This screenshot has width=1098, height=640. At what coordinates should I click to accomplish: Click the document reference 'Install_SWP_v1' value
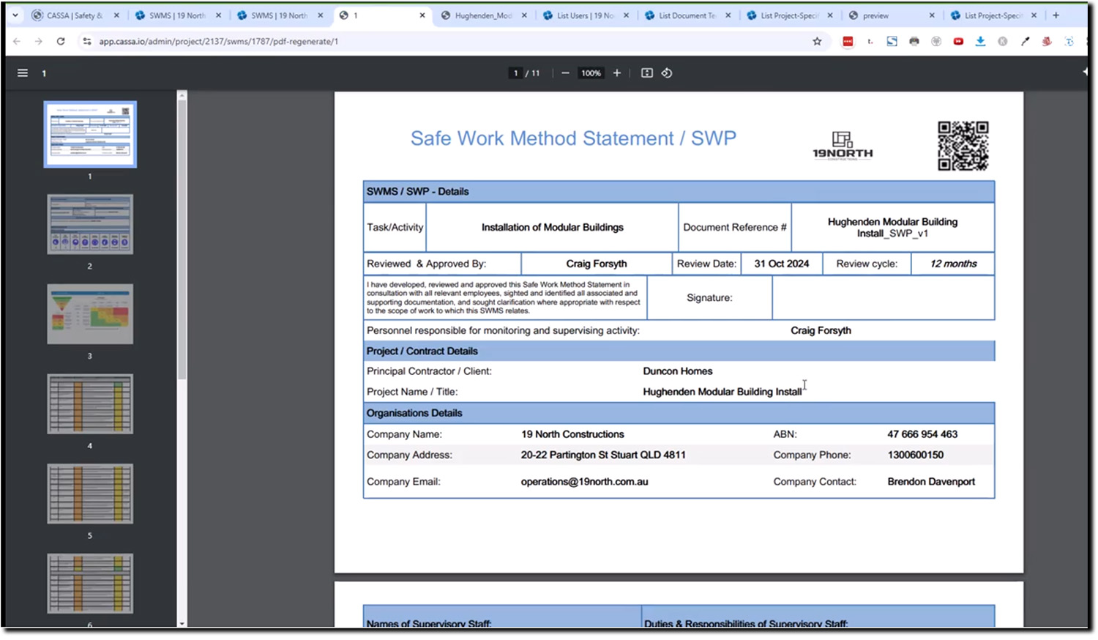coord(892,234)
